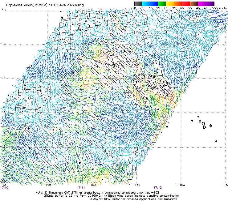The width and height of the screenshot is (228, 201).
Task: Click the gray 0-5 knots color swatch
Action: coord(138,4)
